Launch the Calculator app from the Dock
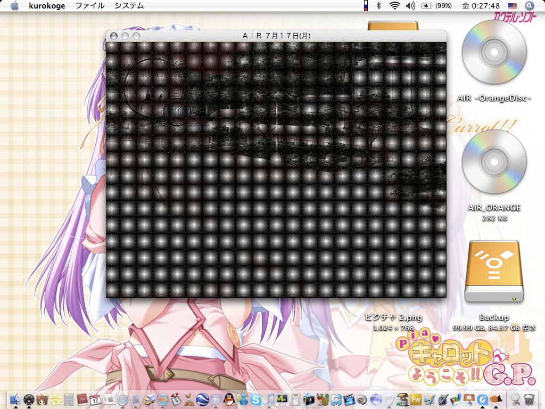545x409 pixels. pyautogui.click(x=69, y=399)
